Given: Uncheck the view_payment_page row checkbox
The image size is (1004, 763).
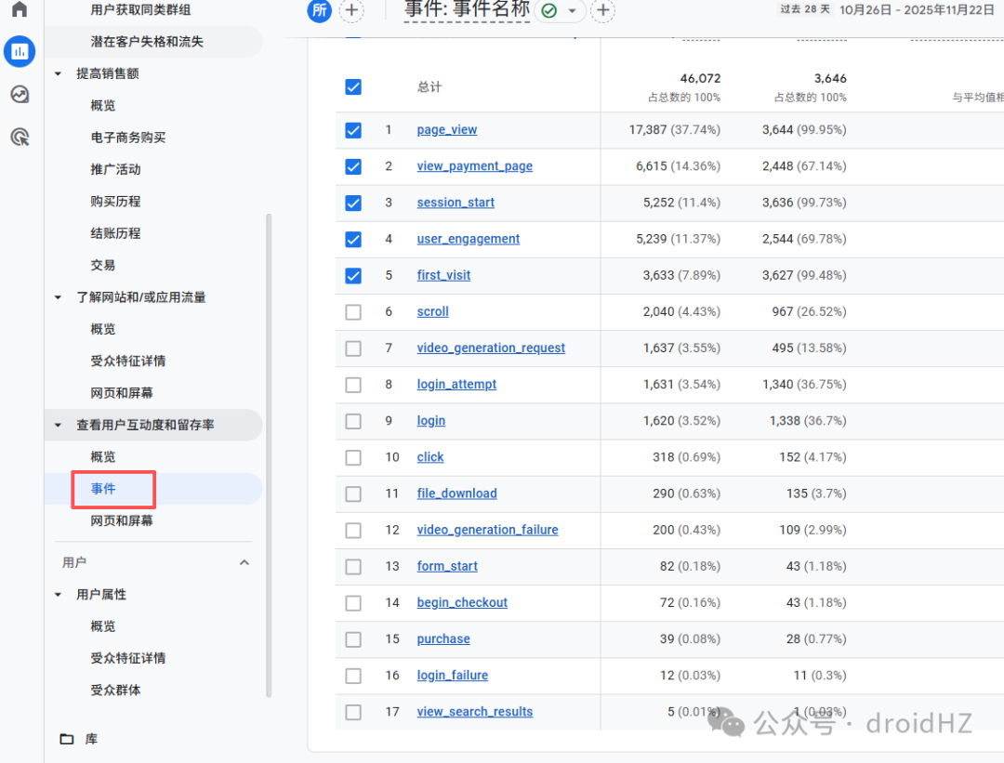Looking at the screenshot, I should tap(353, 167).
